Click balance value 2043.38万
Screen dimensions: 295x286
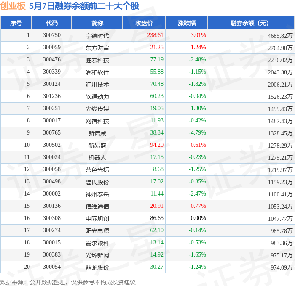point(280,72)
